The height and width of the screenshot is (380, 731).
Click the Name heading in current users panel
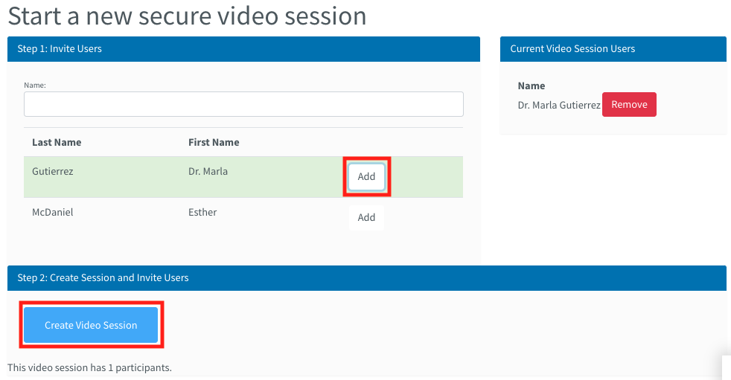pos(531,86)
